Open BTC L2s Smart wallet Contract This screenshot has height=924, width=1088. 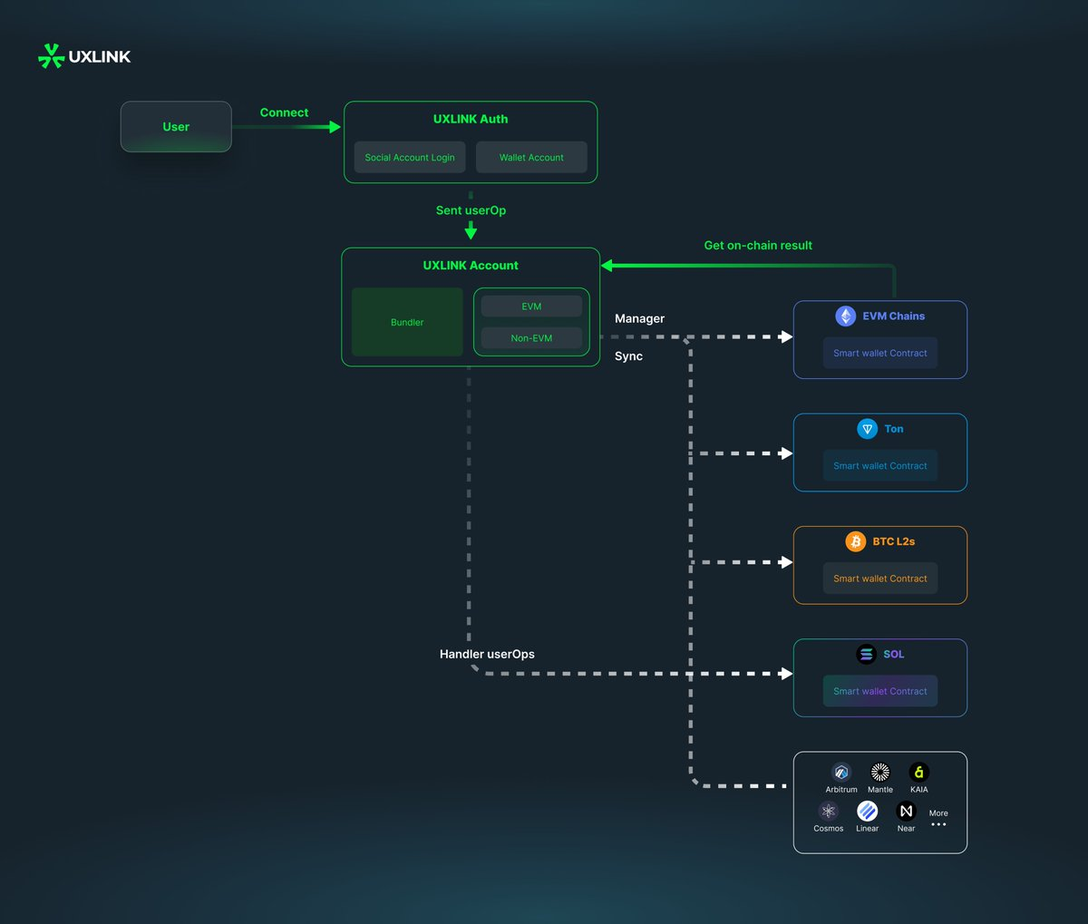[x=880, y=578]
